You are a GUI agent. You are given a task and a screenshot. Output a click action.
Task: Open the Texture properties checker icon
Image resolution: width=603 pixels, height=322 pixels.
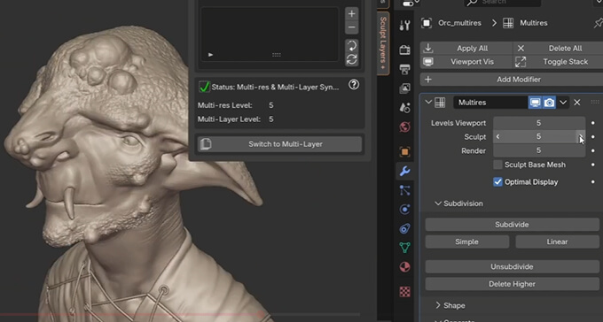(x=404, y=292)
